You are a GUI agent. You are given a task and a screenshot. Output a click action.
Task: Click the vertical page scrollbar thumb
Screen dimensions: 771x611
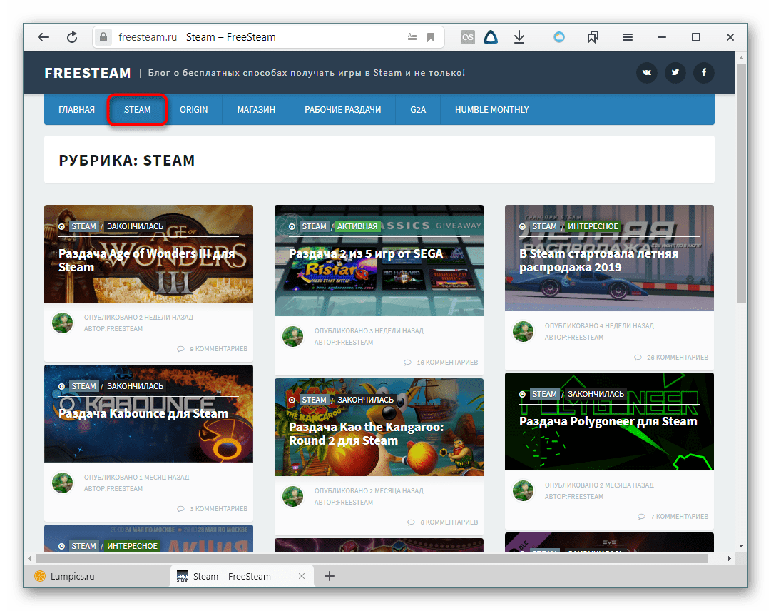[x=741, y=178]
